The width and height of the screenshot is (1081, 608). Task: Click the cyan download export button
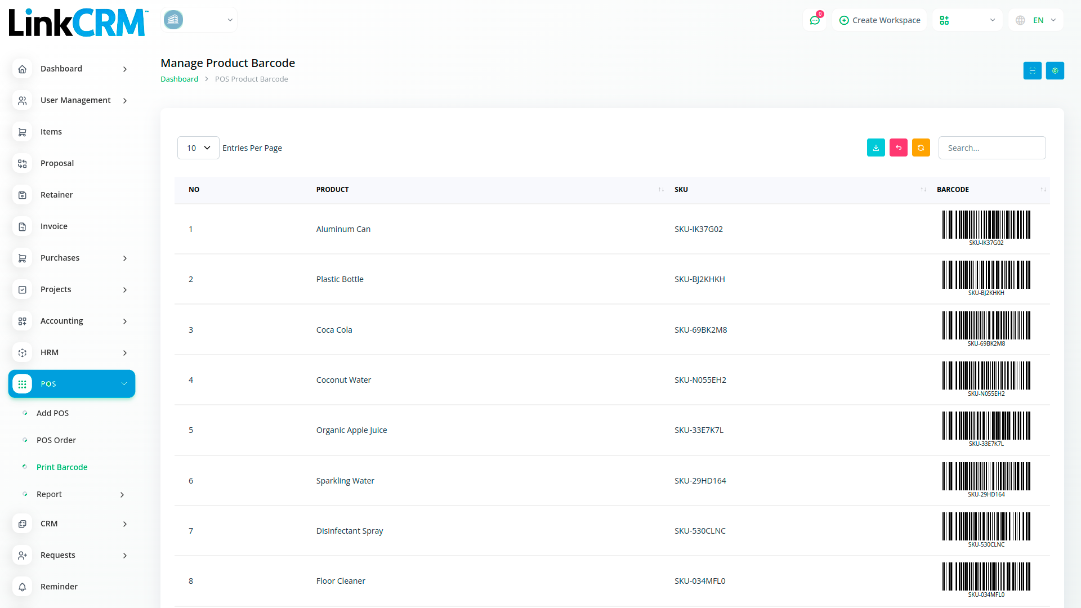point(875,148)
